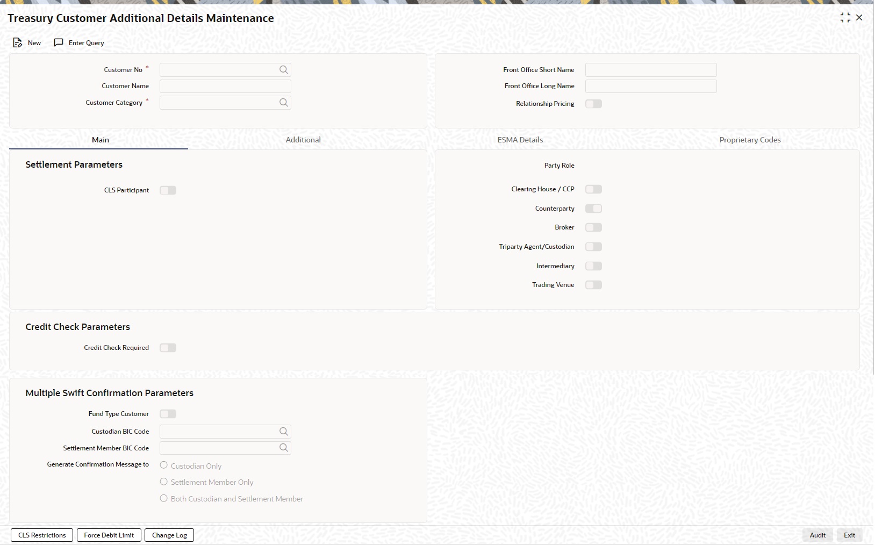The image size is (875, 545).
Task: Open Customer No search lookup
Action: coord(284,70)
